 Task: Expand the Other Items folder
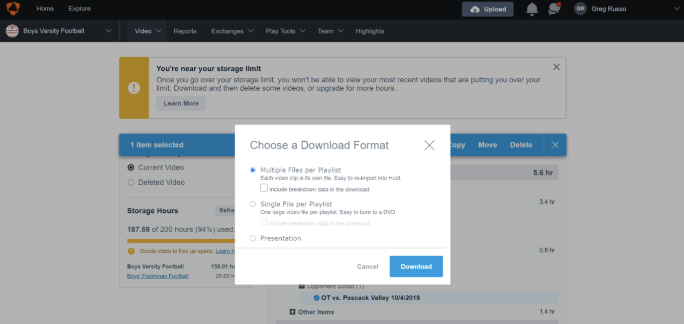(292, 312)
